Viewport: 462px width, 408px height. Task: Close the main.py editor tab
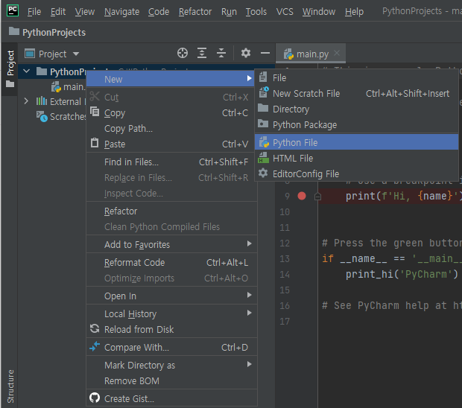point(337,54)
